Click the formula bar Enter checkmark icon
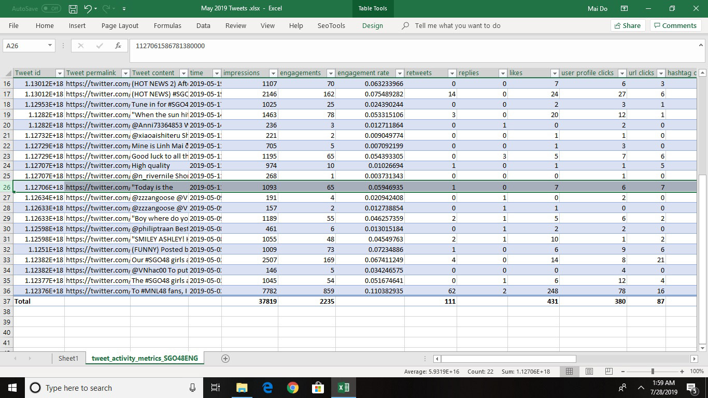This screenshot has width=708, height=398. click(x=100, y=46)
